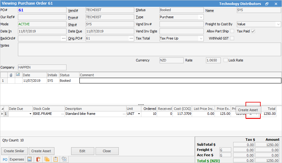Click the Ordered column header
Screen dimensions: 282x163
coord(149,109)
